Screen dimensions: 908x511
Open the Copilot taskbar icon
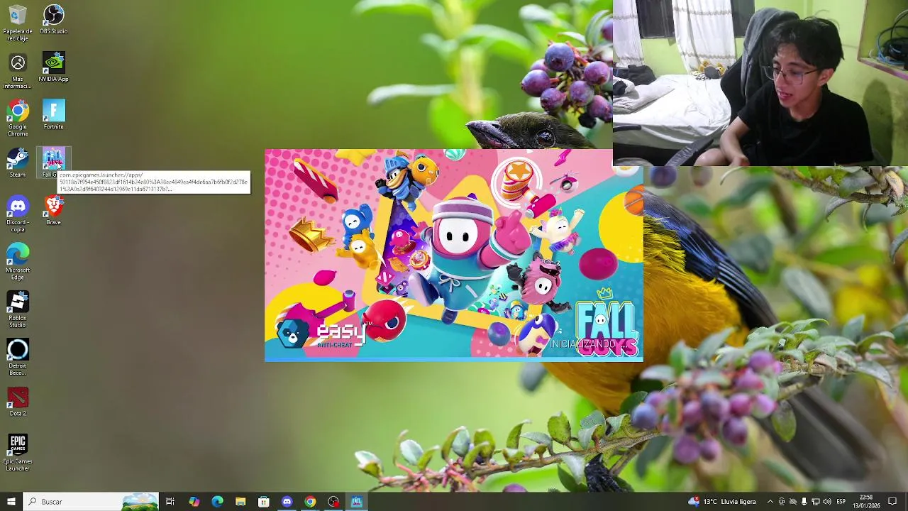(194, 502)
